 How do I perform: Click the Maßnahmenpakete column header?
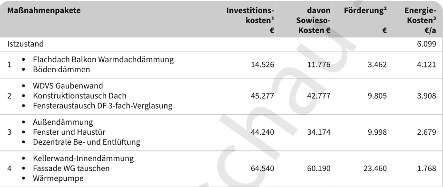[x=44, y=11]
